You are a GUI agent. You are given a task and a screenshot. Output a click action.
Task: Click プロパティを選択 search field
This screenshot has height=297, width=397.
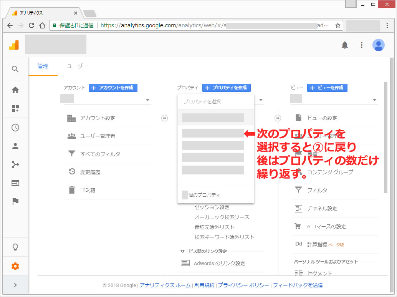coord(216,101)
